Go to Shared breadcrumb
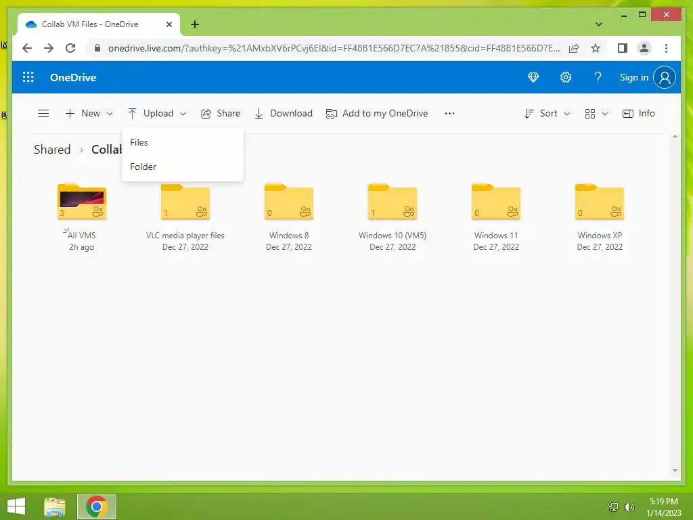693x520 pixels. 52,150
